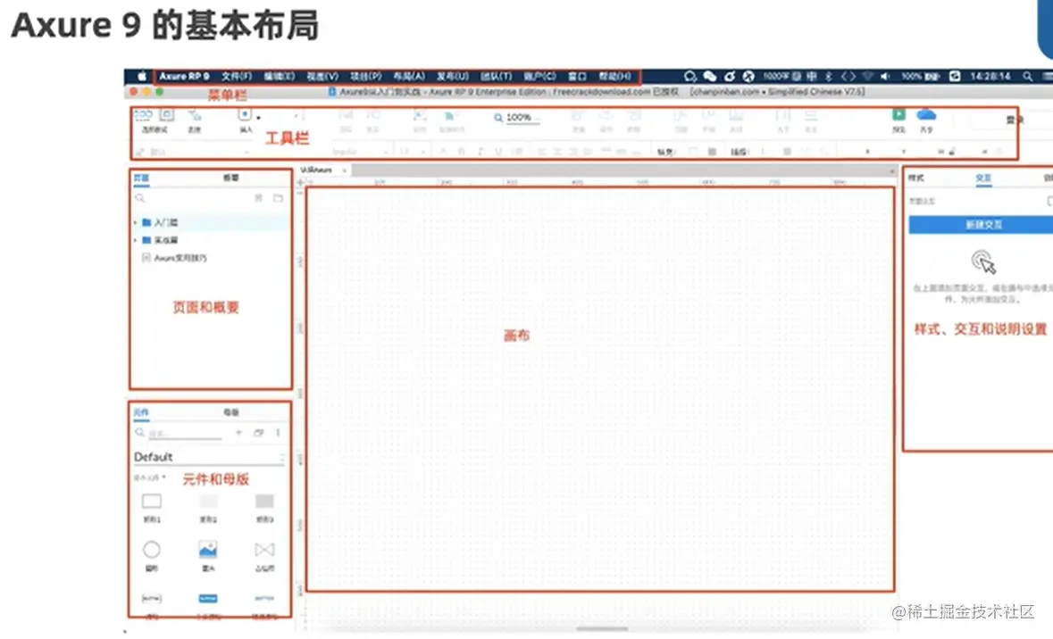This screenshot has width=1053, height=639.
Task: Open the library more options icon
Action: coord(278,433)
